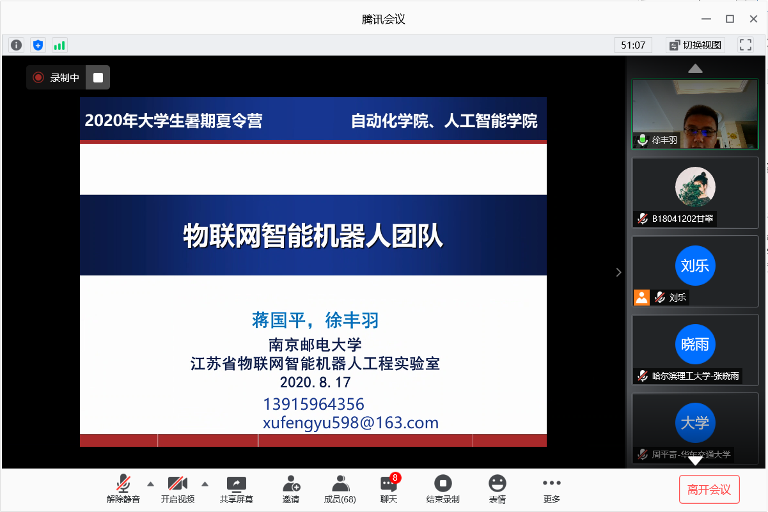768x512 pixels.
Task: Open the emoji reactions (表情) panel
Action: 497,490
